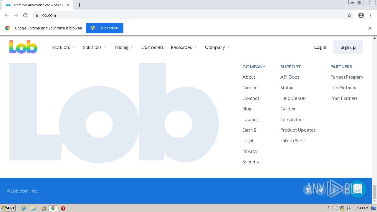Click the show desktop button
Viewport: 377px width, 212px height.
pyautogui.click(x=373, y=208)
